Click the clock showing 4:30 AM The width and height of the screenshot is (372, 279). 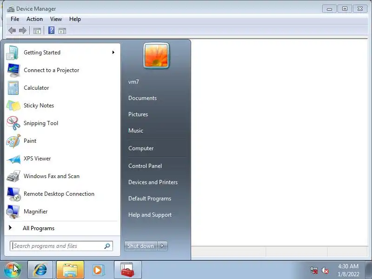[x=348, y=266]
